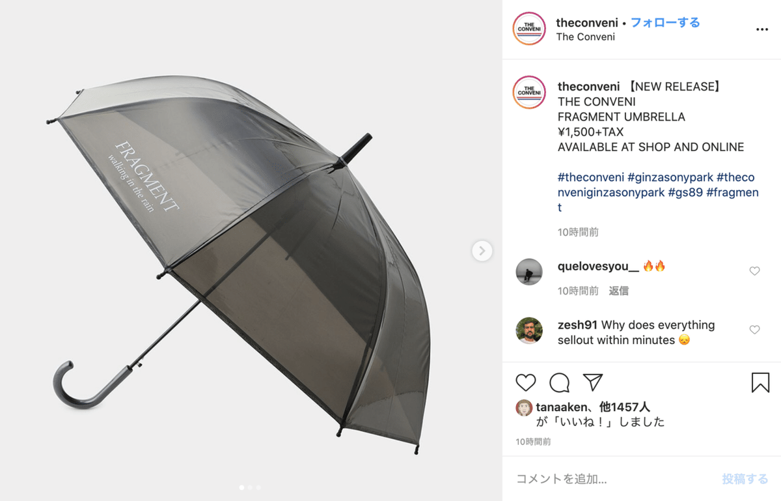This screenshot has width=781, height=501.
Task: Select the second carousel dot indicator
Action: click(x=250, y=487)
